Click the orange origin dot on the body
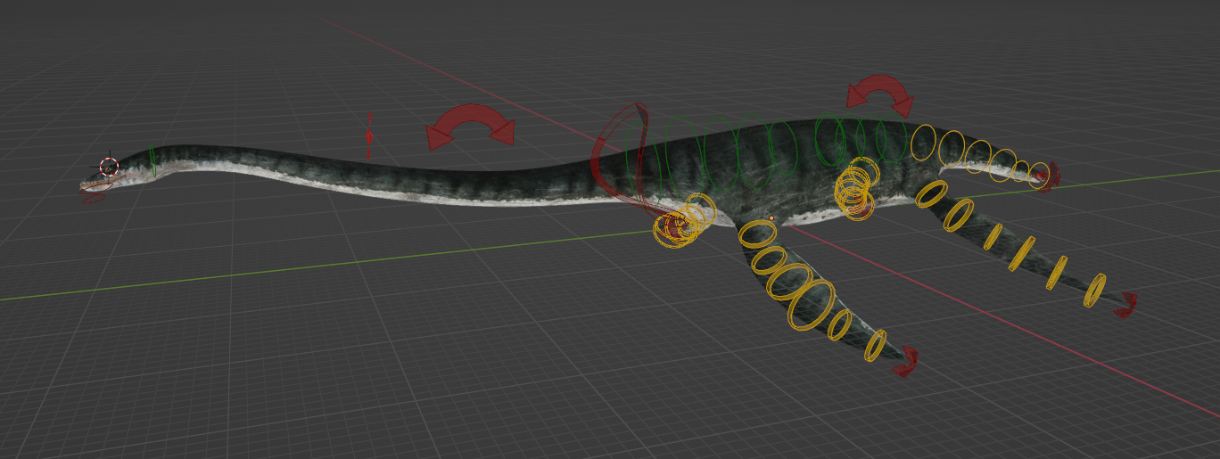This screenshot has height=459, width=1220. point(771,217)
